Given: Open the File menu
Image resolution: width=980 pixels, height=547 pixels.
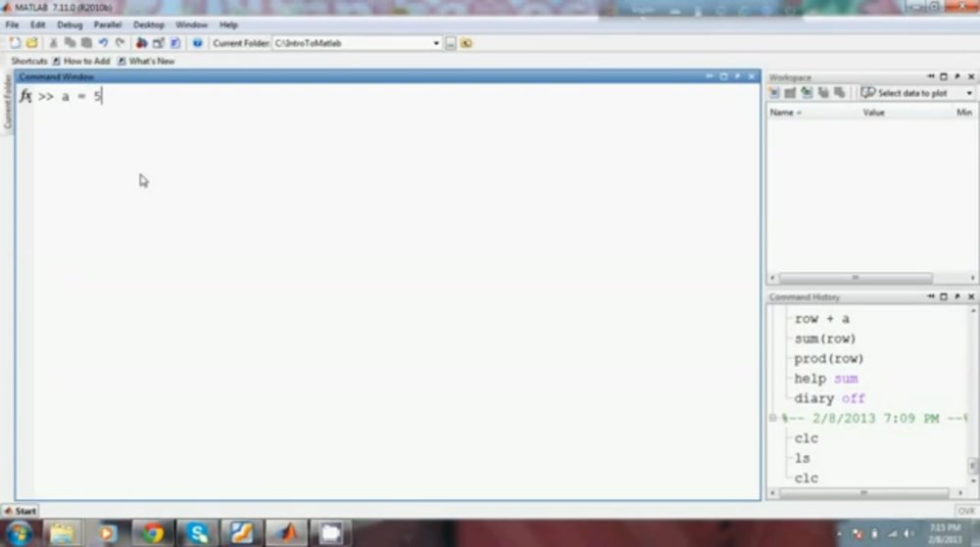Looking at the screenshot, I should [12, 24].
